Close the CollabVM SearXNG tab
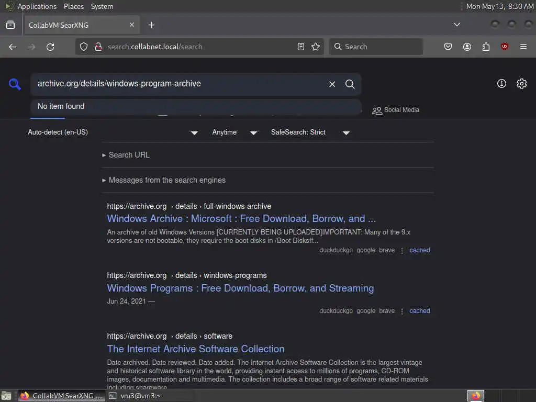The height and width of the screenshot is (402, 536). [x=132, y=25]
